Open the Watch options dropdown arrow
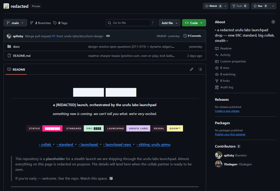The height and width of the screenshot is (191, 280). click(x=225, y=6)
